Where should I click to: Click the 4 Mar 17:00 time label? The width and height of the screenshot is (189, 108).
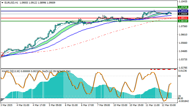point(39,105)
